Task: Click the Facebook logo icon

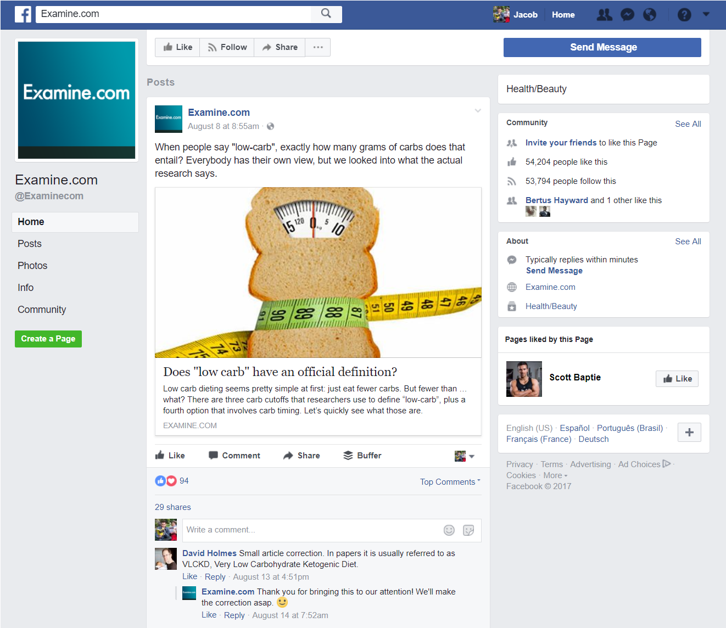Action: [x=23, y=14]
